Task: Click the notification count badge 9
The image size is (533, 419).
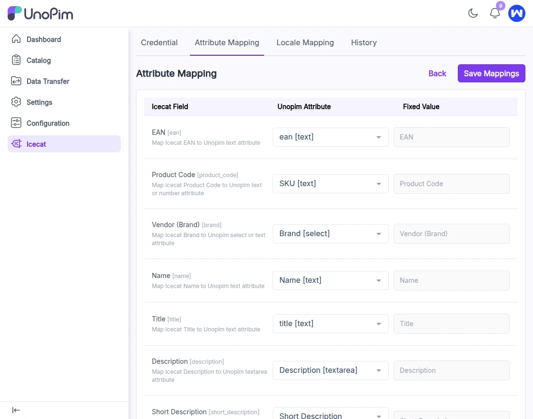Action: [500, 6]
